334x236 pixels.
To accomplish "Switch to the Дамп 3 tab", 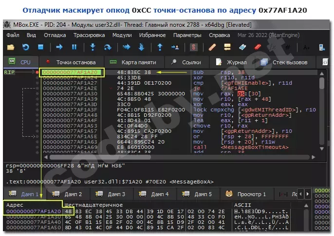I will (111, 194).
